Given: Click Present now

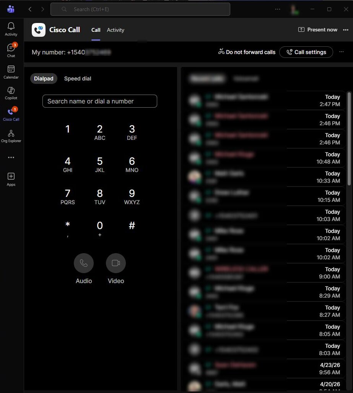Looking at the screenshot, I should (318, 29).
